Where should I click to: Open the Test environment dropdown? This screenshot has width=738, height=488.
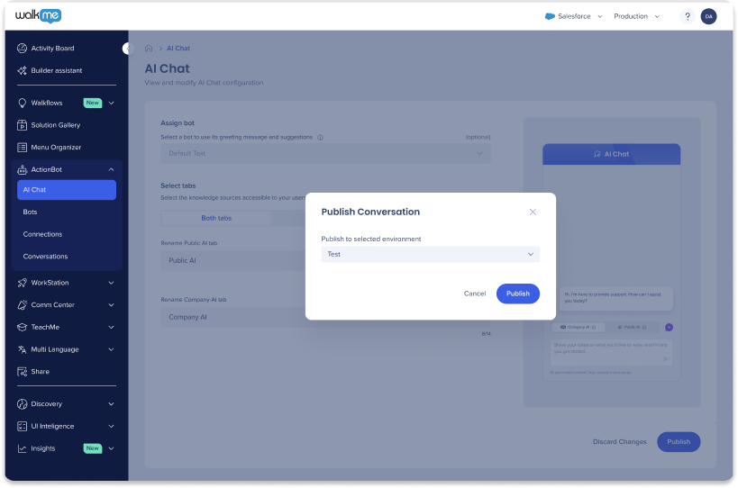tap(430, 254)
